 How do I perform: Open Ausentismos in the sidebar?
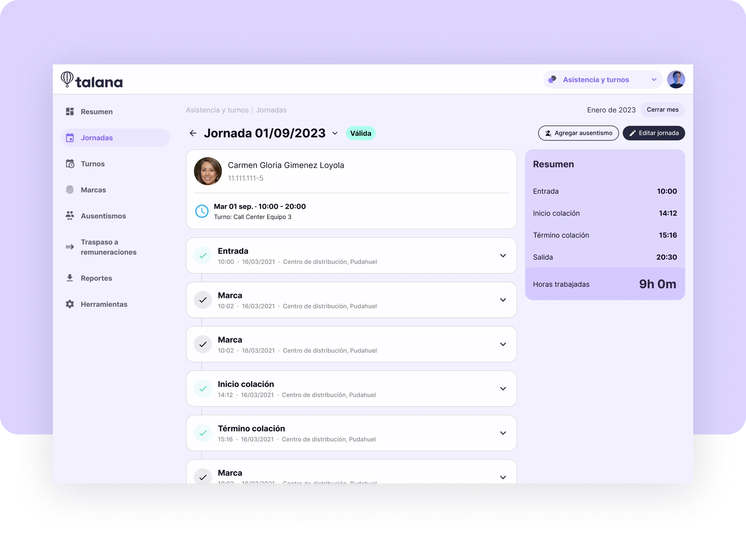click(103, 216)
